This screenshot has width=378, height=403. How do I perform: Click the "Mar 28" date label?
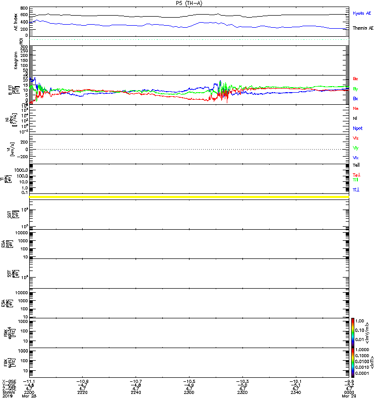tap(29, 396)
